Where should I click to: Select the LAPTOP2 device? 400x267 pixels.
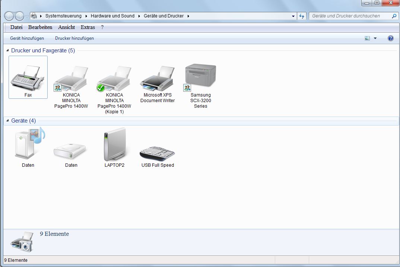[114, 147]
